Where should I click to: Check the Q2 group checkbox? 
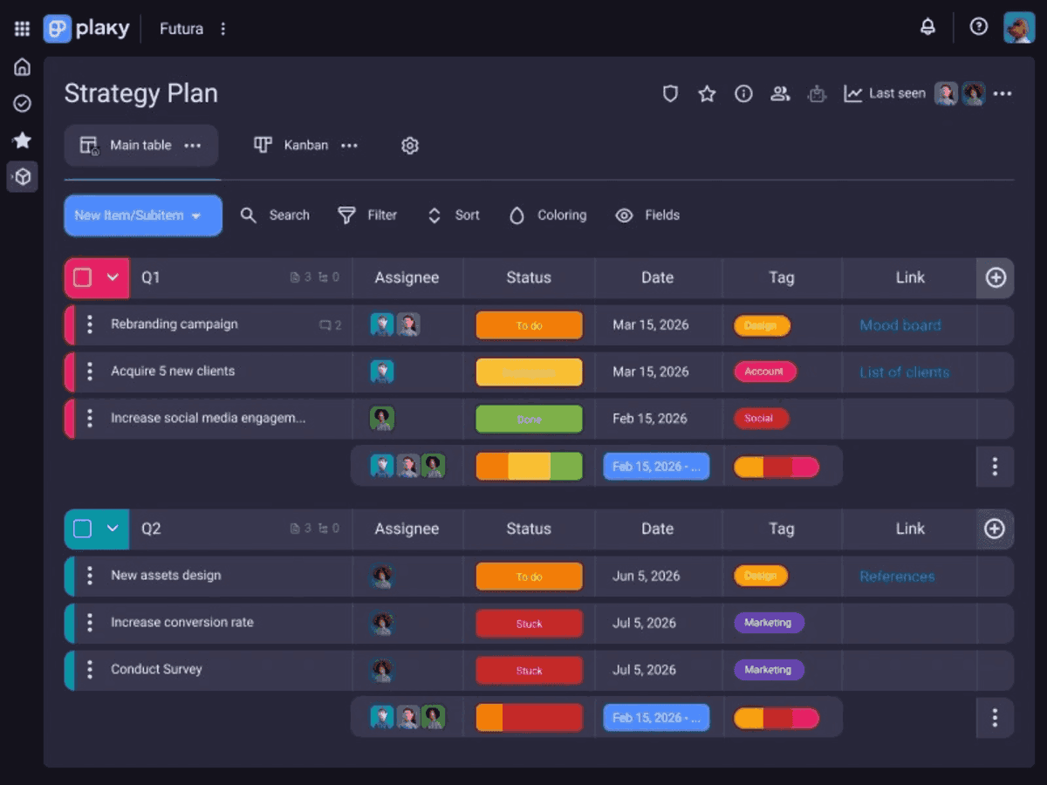pos(82,529)
